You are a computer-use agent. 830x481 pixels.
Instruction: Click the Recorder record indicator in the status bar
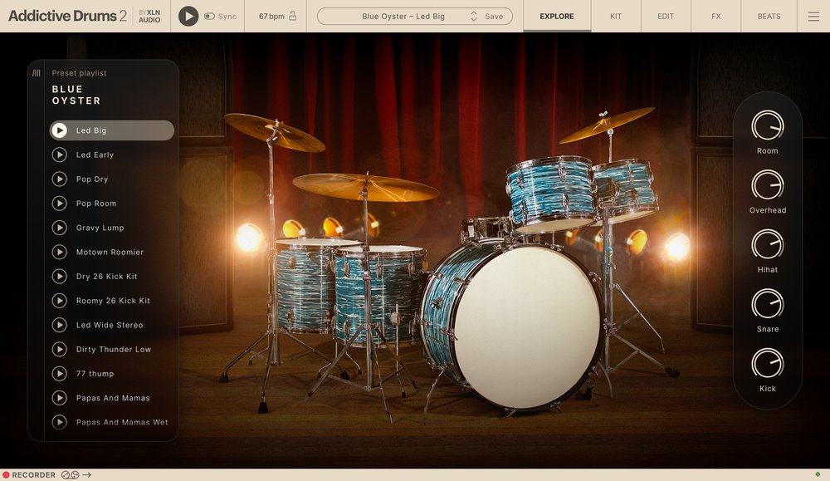7,475
